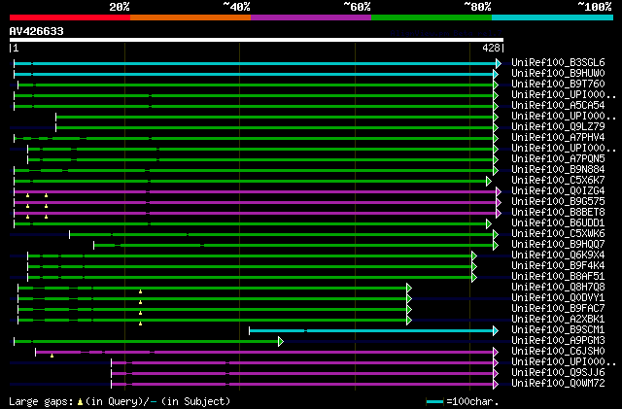The height and width of the screenshot is (409, 622).
Task: Open the UniRef100_A5CA54 hit label
Action: click(x=558, y=106)
